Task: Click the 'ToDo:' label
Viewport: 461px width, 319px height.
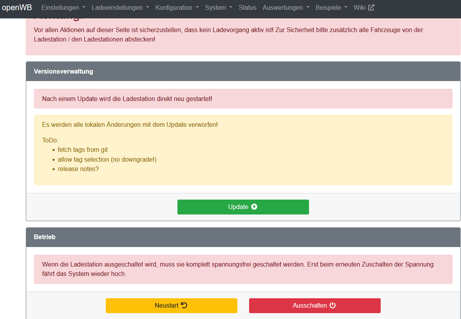Action: [50, 141]
